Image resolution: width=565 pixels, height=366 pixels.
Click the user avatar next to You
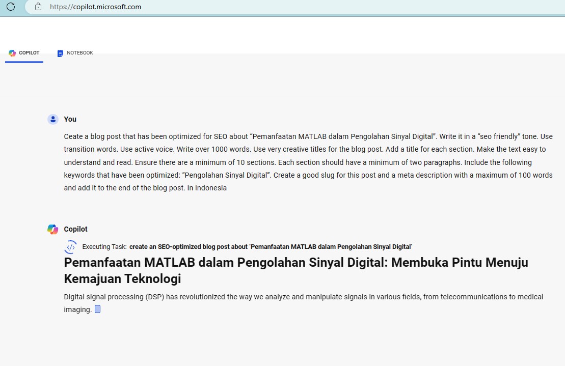click(x=53, y=119)
